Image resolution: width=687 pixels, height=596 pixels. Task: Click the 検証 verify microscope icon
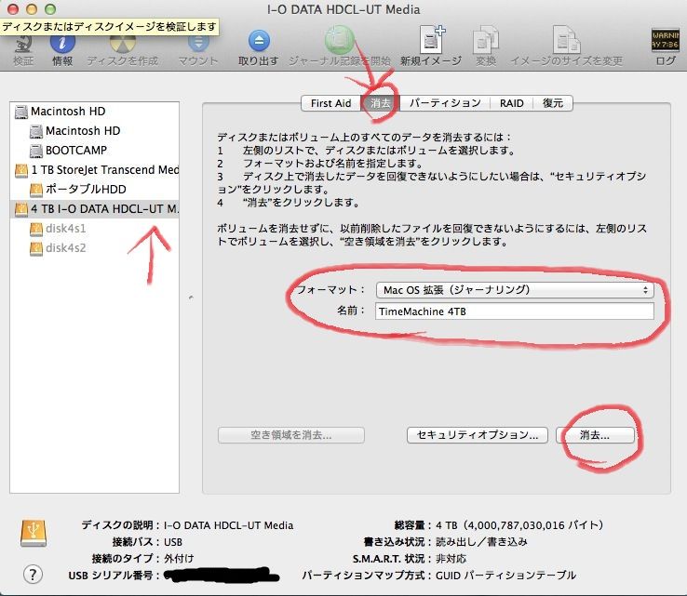[22, 43]
